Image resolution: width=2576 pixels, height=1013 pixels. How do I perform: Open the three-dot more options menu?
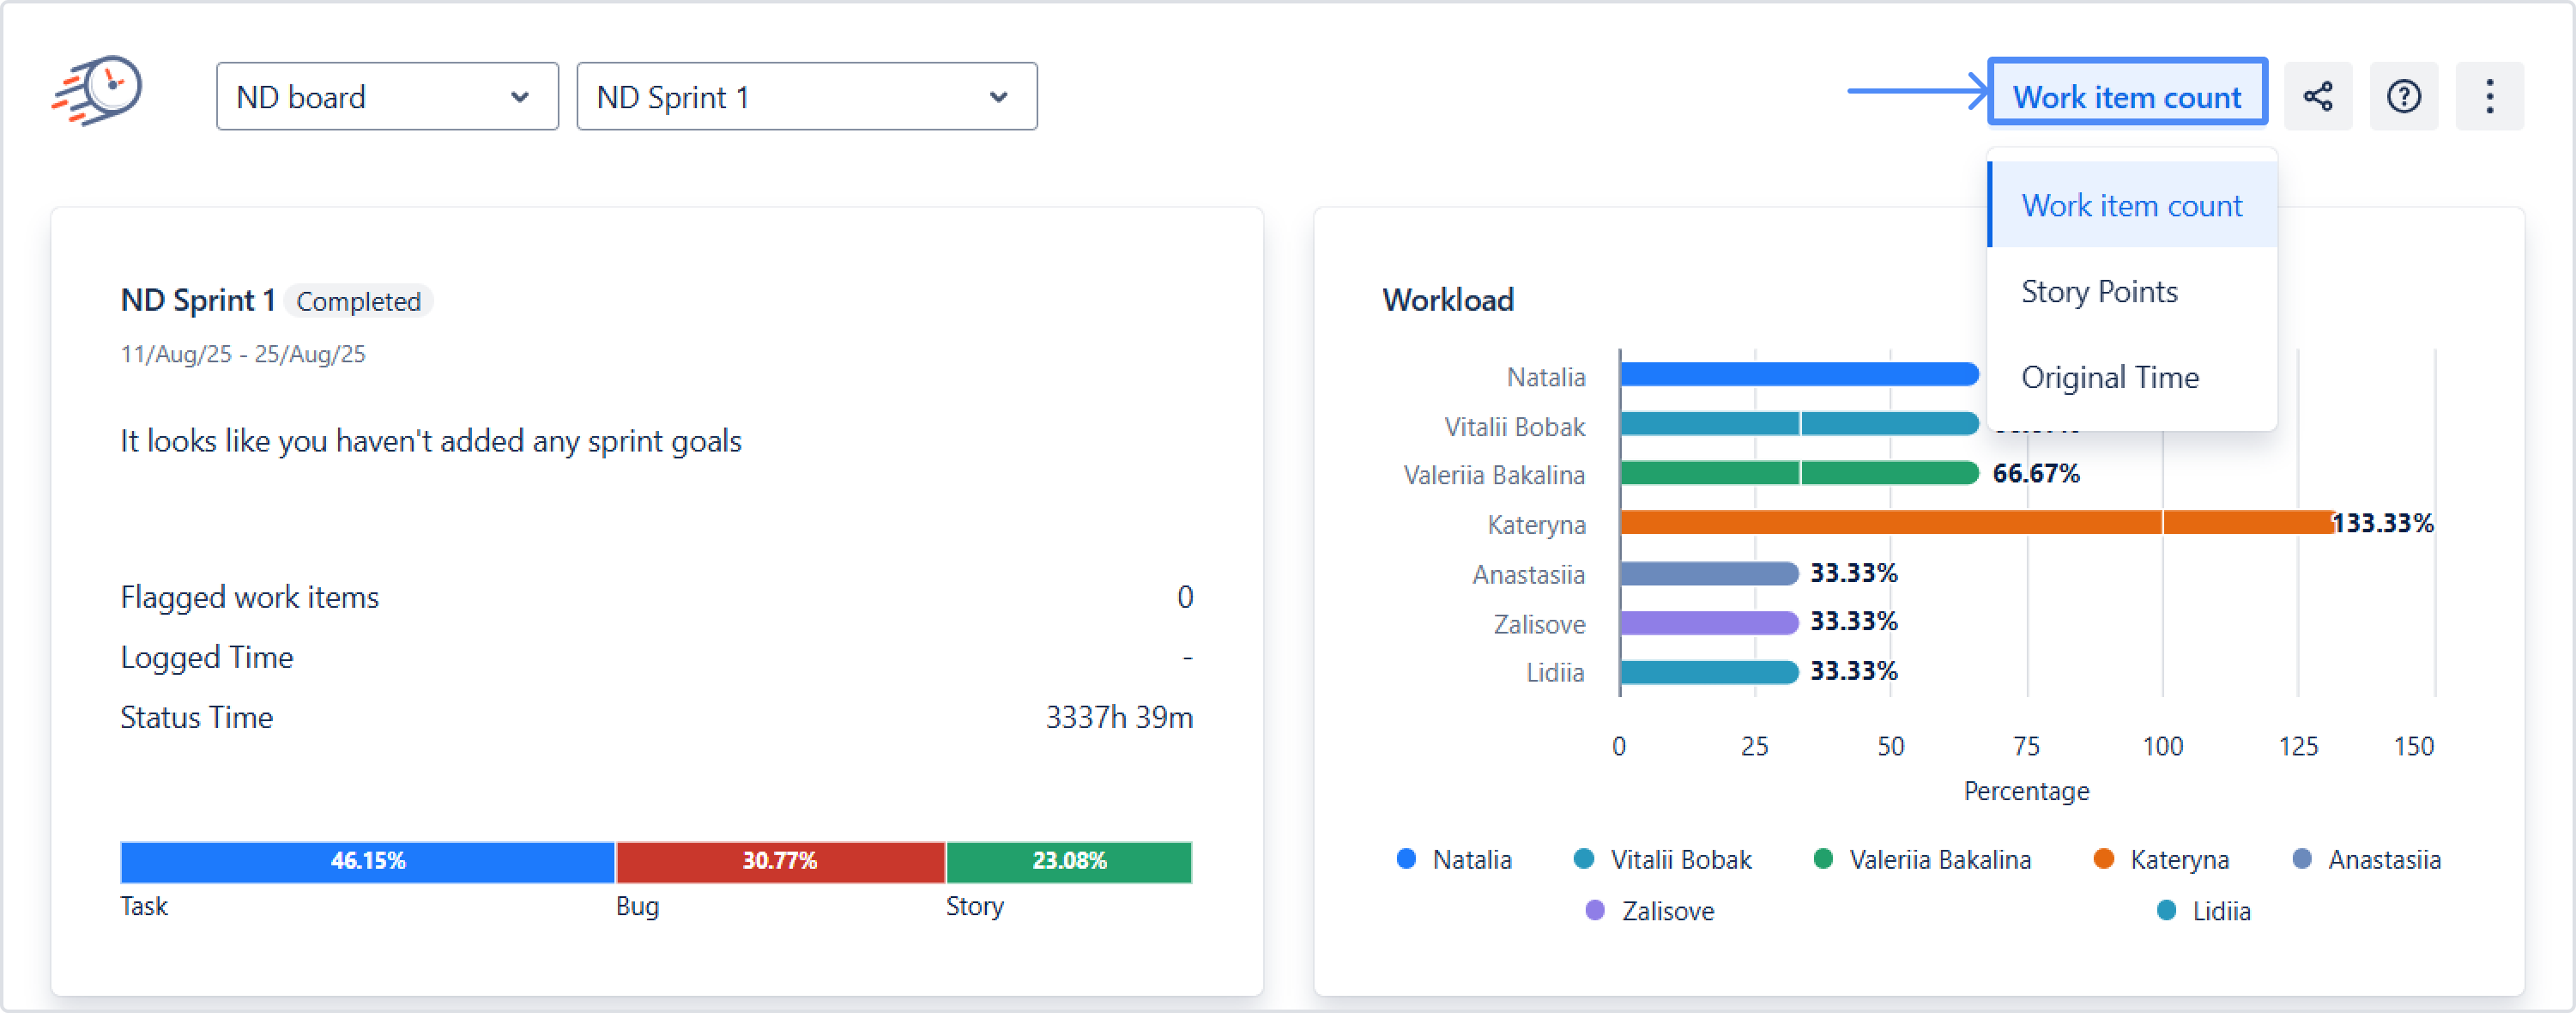coord(2489,97)
